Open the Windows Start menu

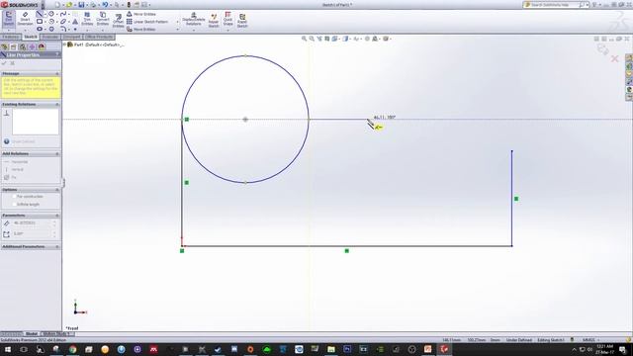[8, 349]
